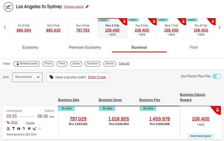The image size is (224, 141).
Task: Switch to the Business tab
Action: [x=139, y=47]
